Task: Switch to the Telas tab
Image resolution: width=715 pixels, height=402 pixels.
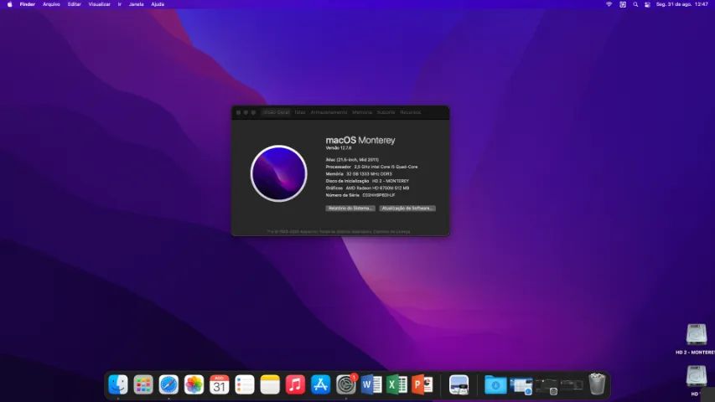Action: (299, 112)
